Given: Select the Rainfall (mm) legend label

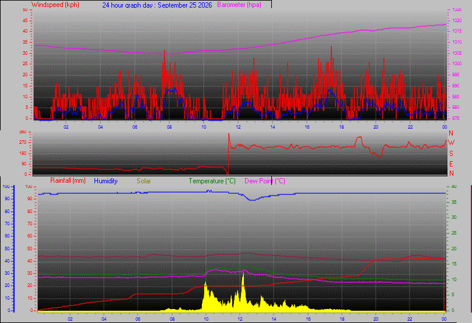Looking at the screenshot, I should (68, 181).
